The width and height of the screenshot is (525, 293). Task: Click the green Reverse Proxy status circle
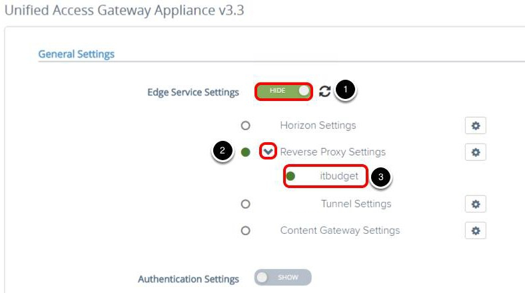click(x=245, y=152)
